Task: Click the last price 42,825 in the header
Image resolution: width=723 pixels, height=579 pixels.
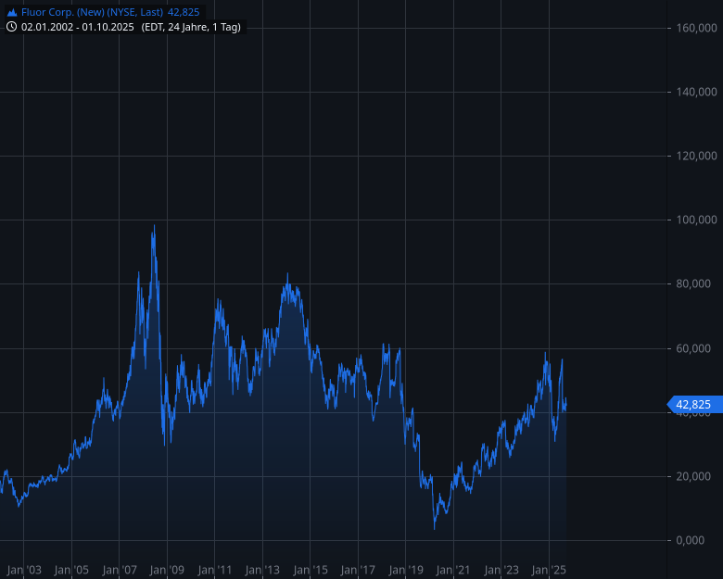Action: point(184,12)
